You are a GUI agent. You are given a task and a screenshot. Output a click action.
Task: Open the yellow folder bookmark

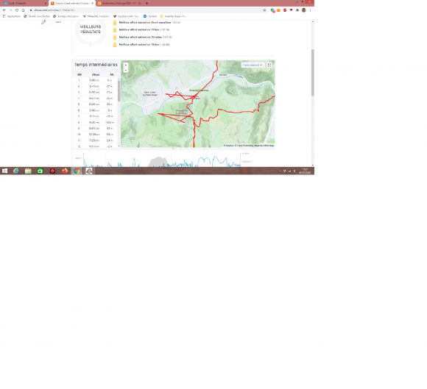pyautogui.click(x=173, y=16)
